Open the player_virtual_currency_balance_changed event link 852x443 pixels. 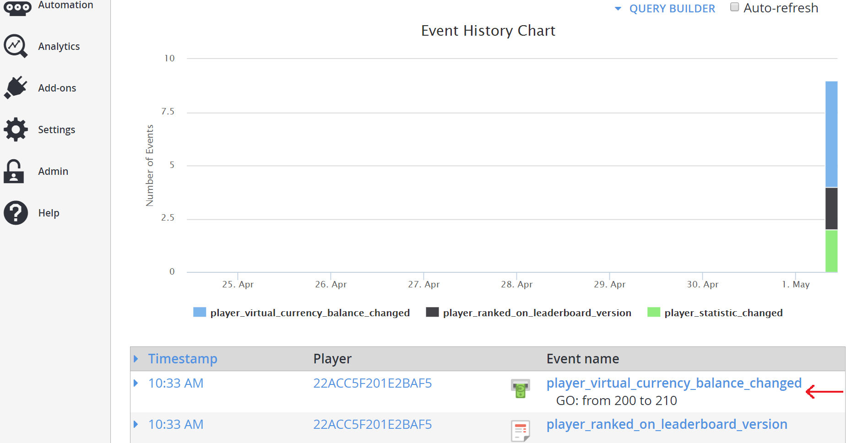coord(673,383)
